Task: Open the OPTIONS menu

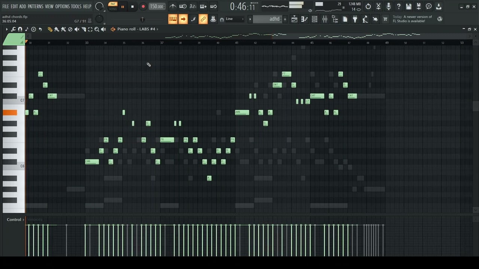Action: [x=62, y=6]
